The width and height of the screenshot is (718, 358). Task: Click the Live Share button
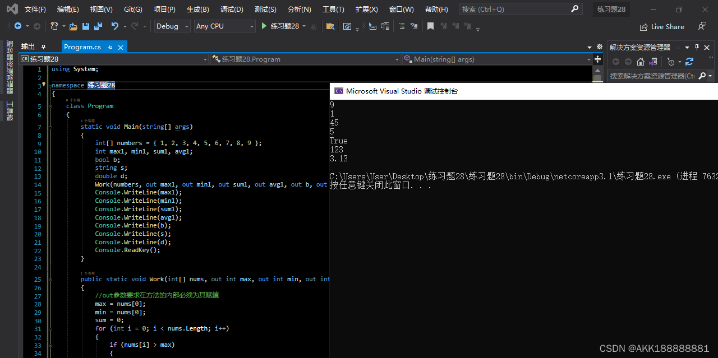(x=662, y=26)
